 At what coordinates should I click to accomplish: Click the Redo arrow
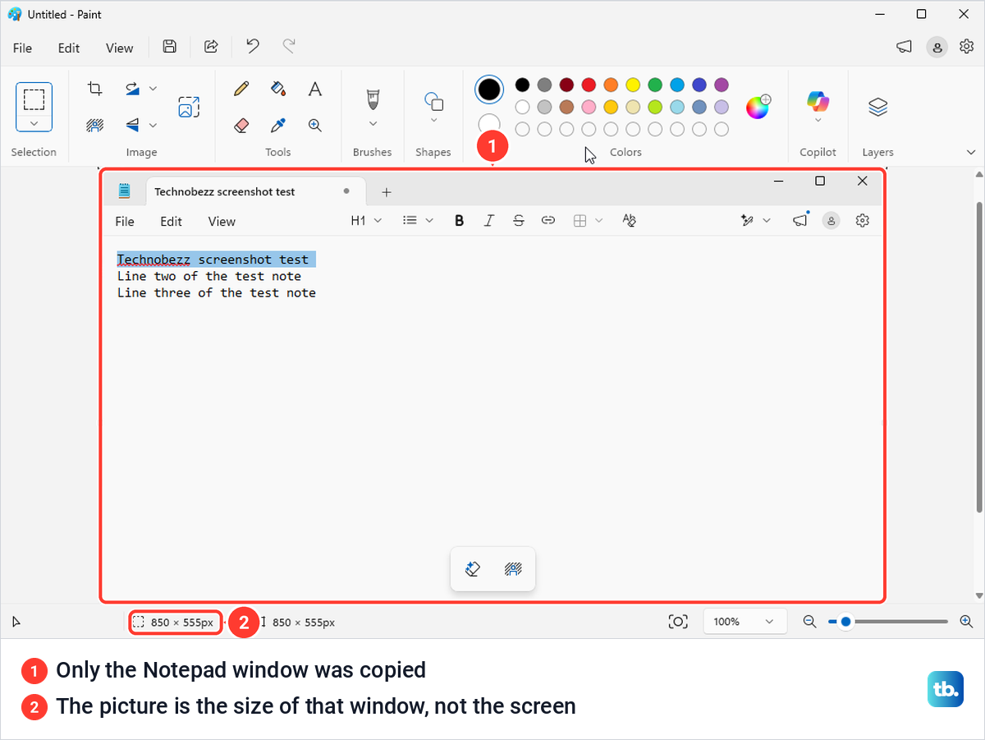pos(289,47)
